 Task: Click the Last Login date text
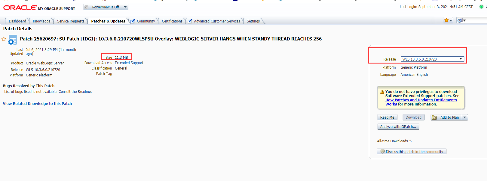(x=436, y=7)
